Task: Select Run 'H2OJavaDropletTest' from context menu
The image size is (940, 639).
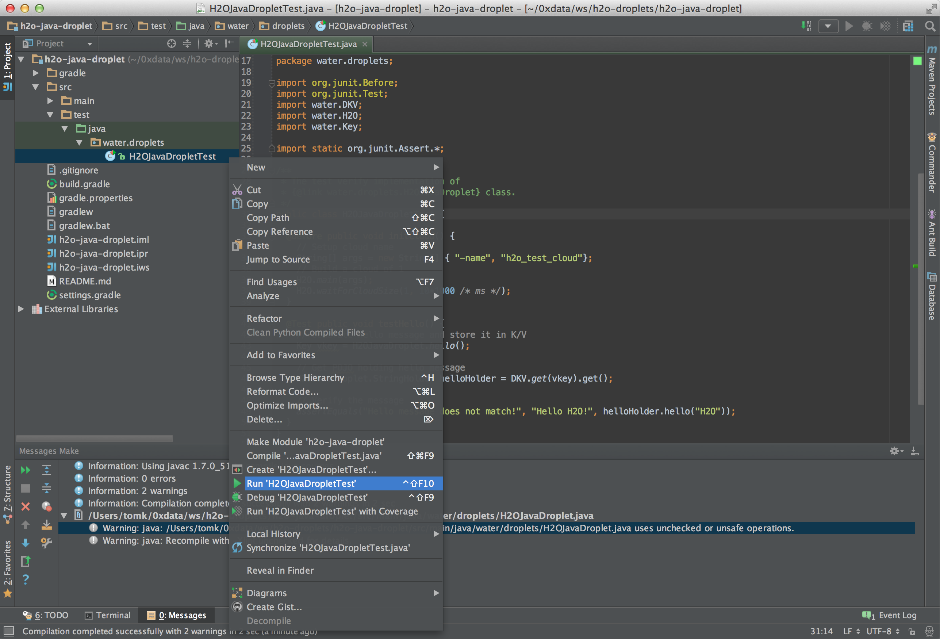Action: pyautogui.click(x=301, y=483)
